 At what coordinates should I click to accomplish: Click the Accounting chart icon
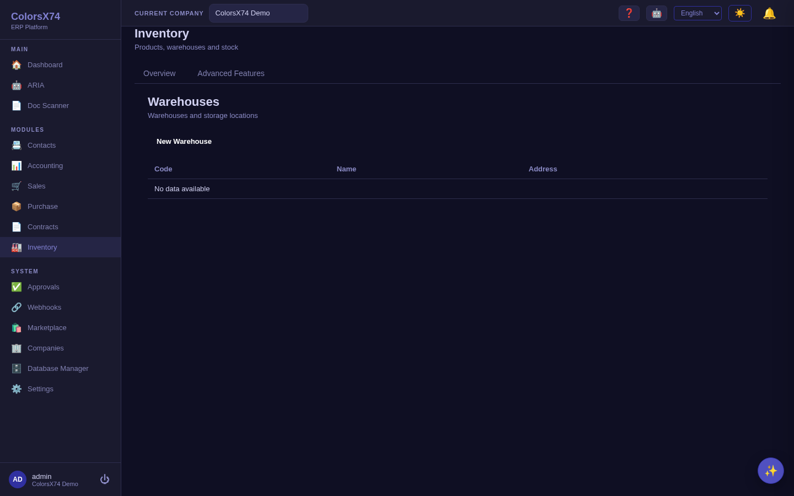(17, 166)
